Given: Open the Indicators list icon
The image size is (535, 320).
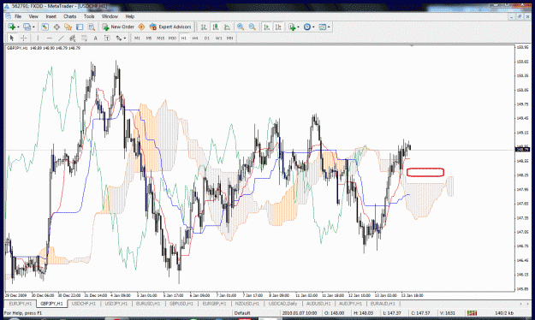Looking at the screenshot, I should click(x=292, y=27).
